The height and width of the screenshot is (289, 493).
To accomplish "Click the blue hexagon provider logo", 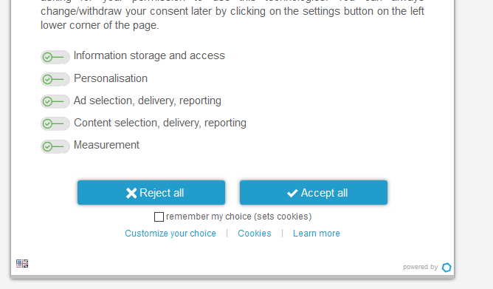I will (447, 268).
